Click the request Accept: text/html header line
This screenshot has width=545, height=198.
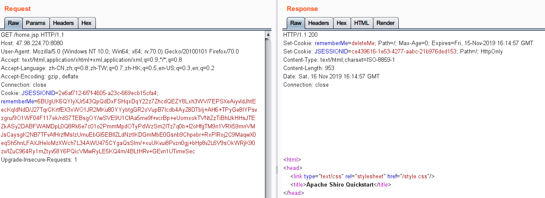coord(91,60)
